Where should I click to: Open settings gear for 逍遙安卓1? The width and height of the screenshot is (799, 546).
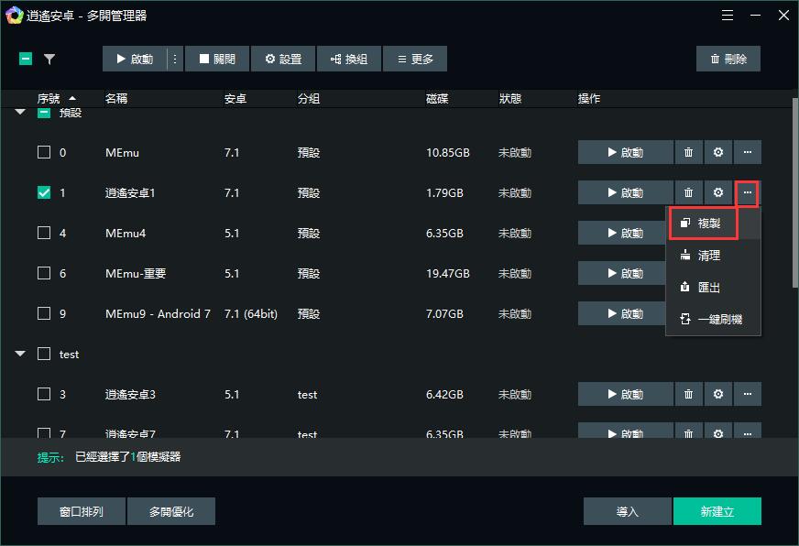tap(718, 193)
